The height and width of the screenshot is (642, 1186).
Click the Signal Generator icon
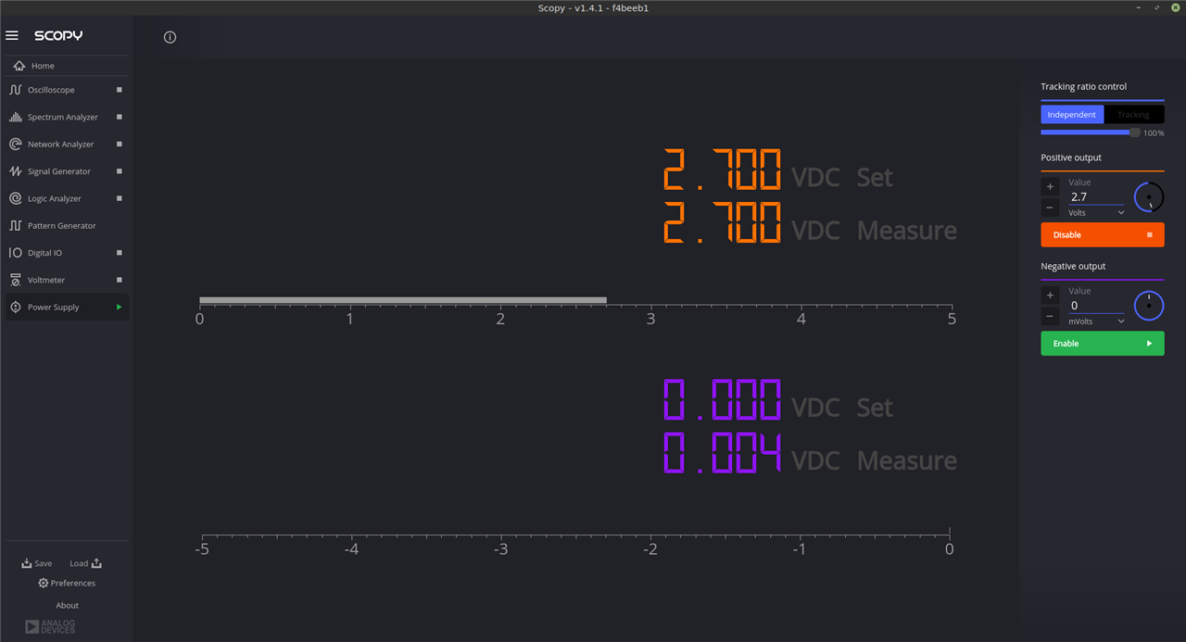tap(15, 171)
